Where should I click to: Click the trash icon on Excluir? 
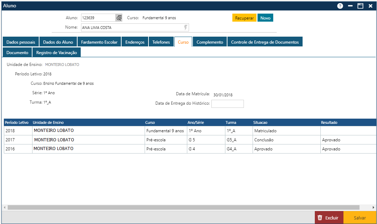tap(320, 218)
